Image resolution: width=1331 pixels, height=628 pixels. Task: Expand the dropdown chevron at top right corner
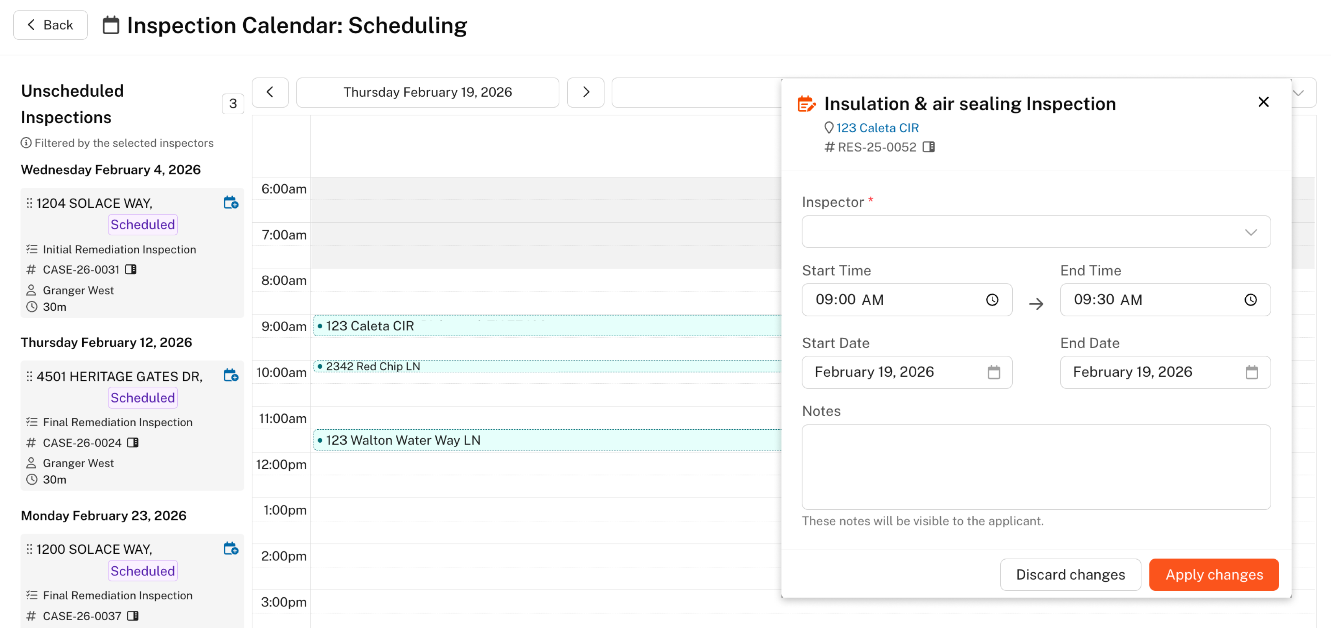(x=1298, y=93)
